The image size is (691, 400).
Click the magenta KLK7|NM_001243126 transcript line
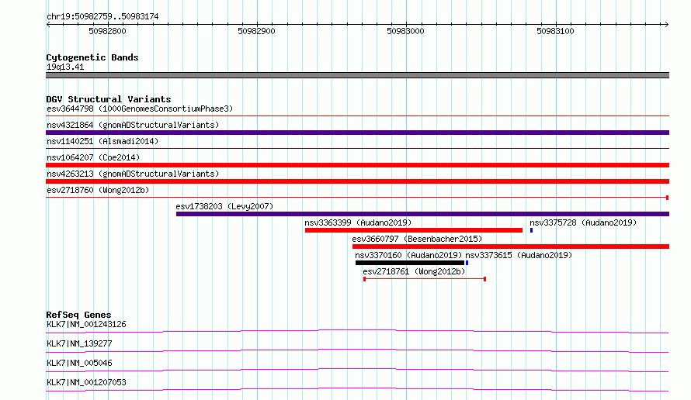(x=357, y=331)
